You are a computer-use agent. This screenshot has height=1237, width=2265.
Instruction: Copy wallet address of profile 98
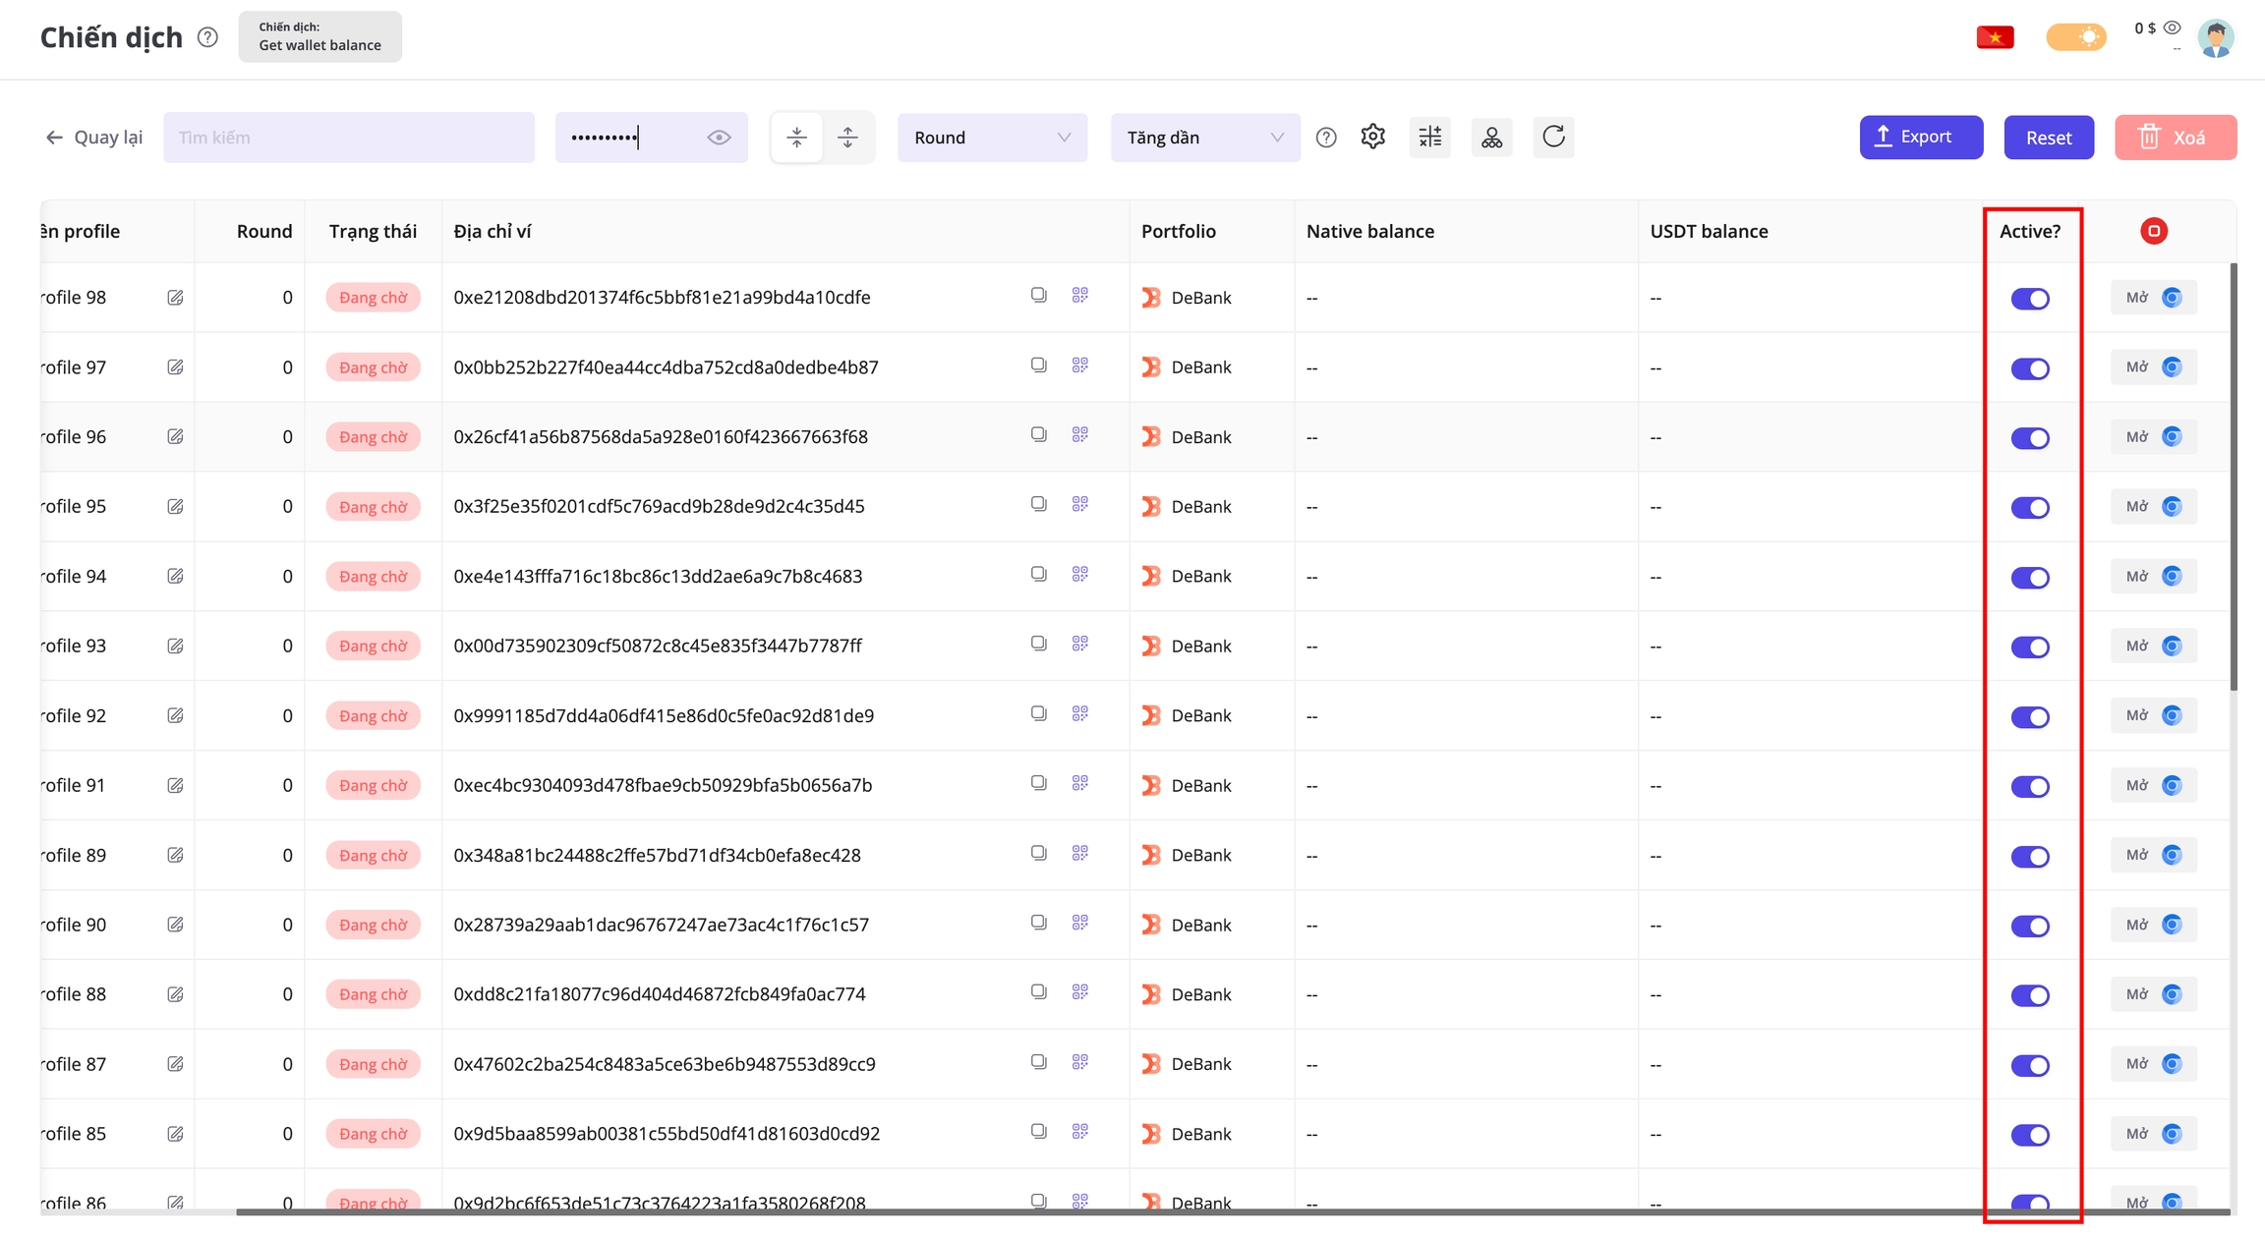1038,295
